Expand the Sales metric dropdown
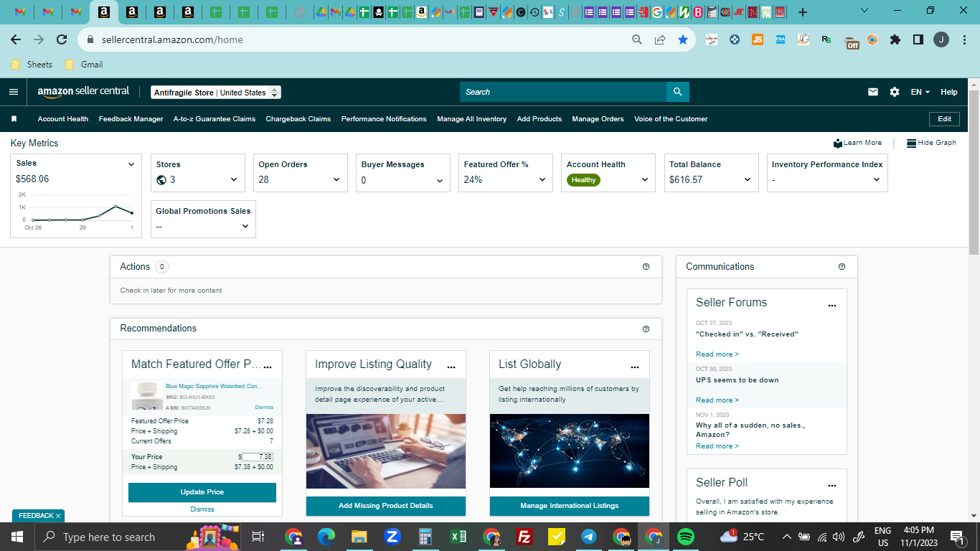The height and width of the screenshot is (551, 980). click(x=131, y=164)
